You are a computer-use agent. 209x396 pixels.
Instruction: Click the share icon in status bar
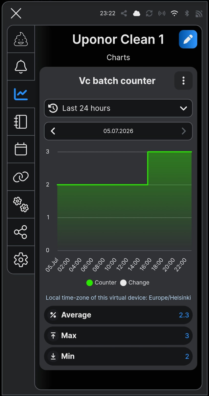pos(124,13)
